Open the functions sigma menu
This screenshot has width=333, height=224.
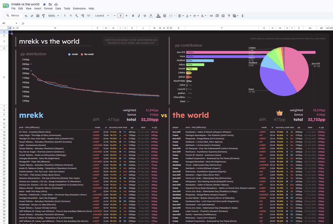pyautogui.click(x=243, y=16)
